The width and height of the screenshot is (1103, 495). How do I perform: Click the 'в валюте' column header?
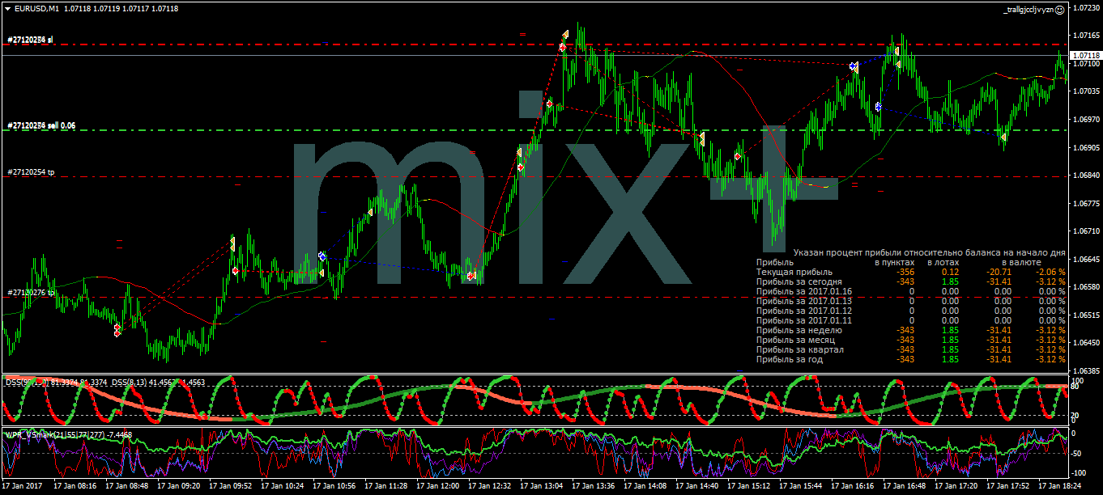click(1021, 263)
